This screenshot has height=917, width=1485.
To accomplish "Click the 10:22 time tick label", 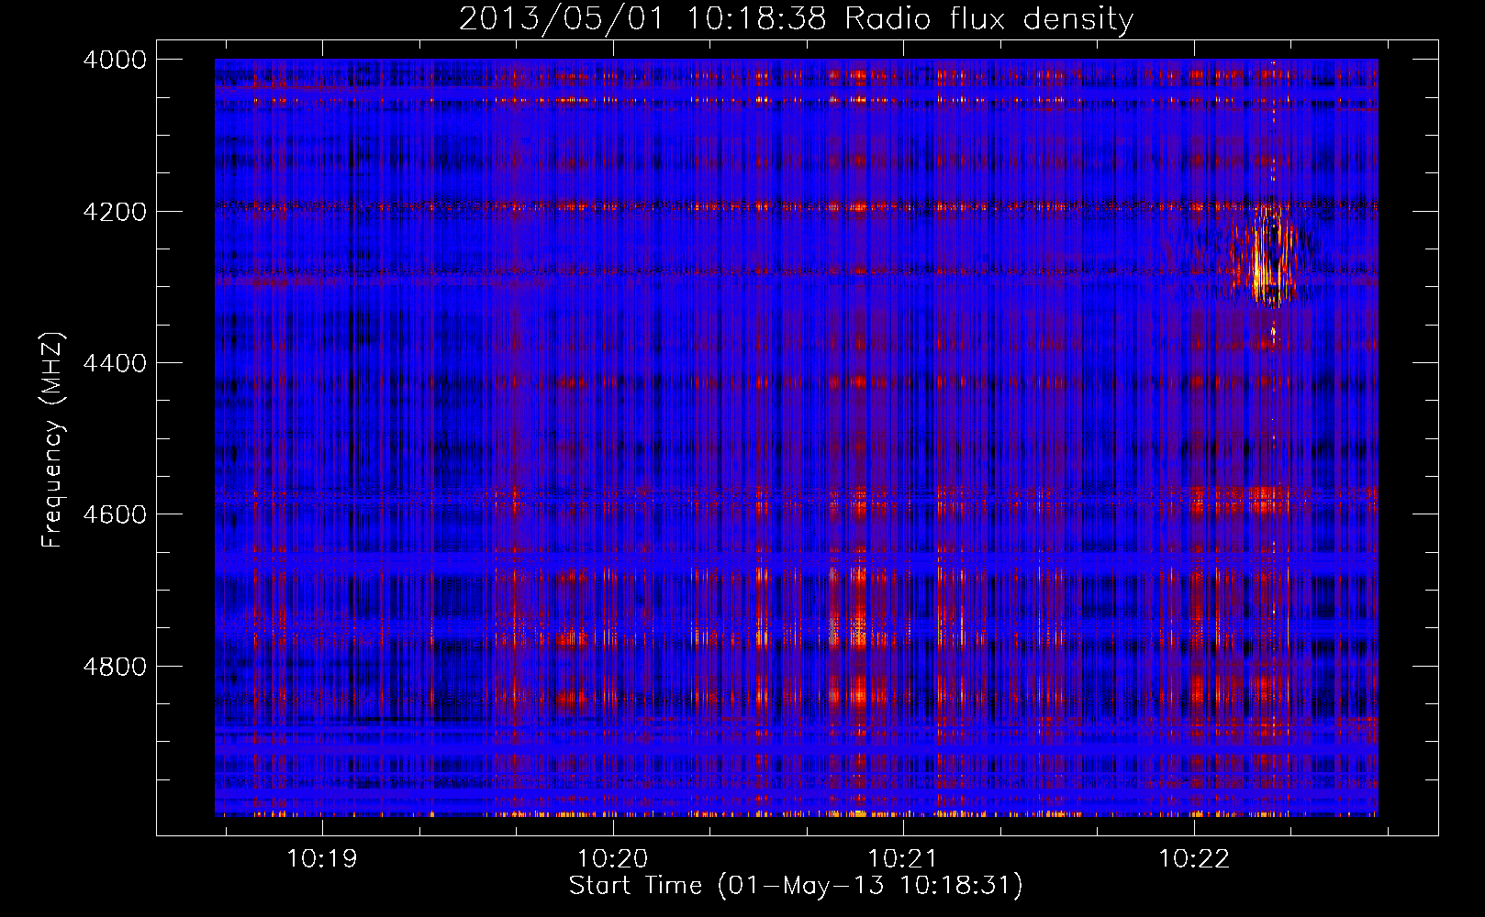I will point(1193,859).
